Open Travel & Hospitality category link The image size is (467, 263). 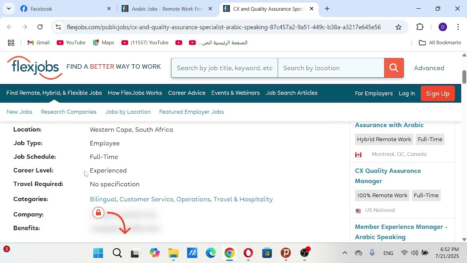click(243, 199)
